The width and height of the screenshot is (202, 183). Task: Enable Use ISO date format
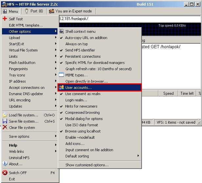pos(100,125)
